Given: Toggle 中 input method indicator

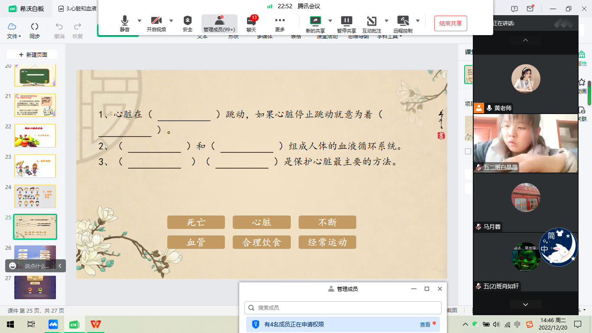Looking at the screenshot, I should click(x=517, y=324).
